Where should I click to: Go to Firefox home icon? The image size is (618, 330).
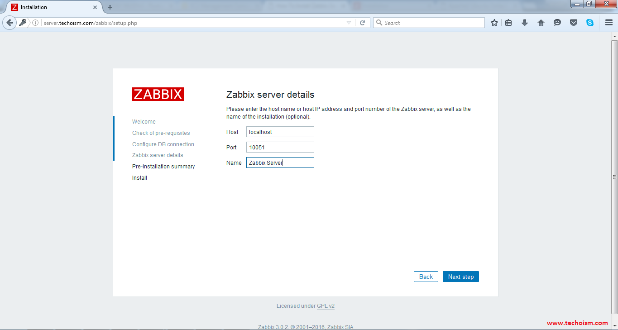[541, 23]
